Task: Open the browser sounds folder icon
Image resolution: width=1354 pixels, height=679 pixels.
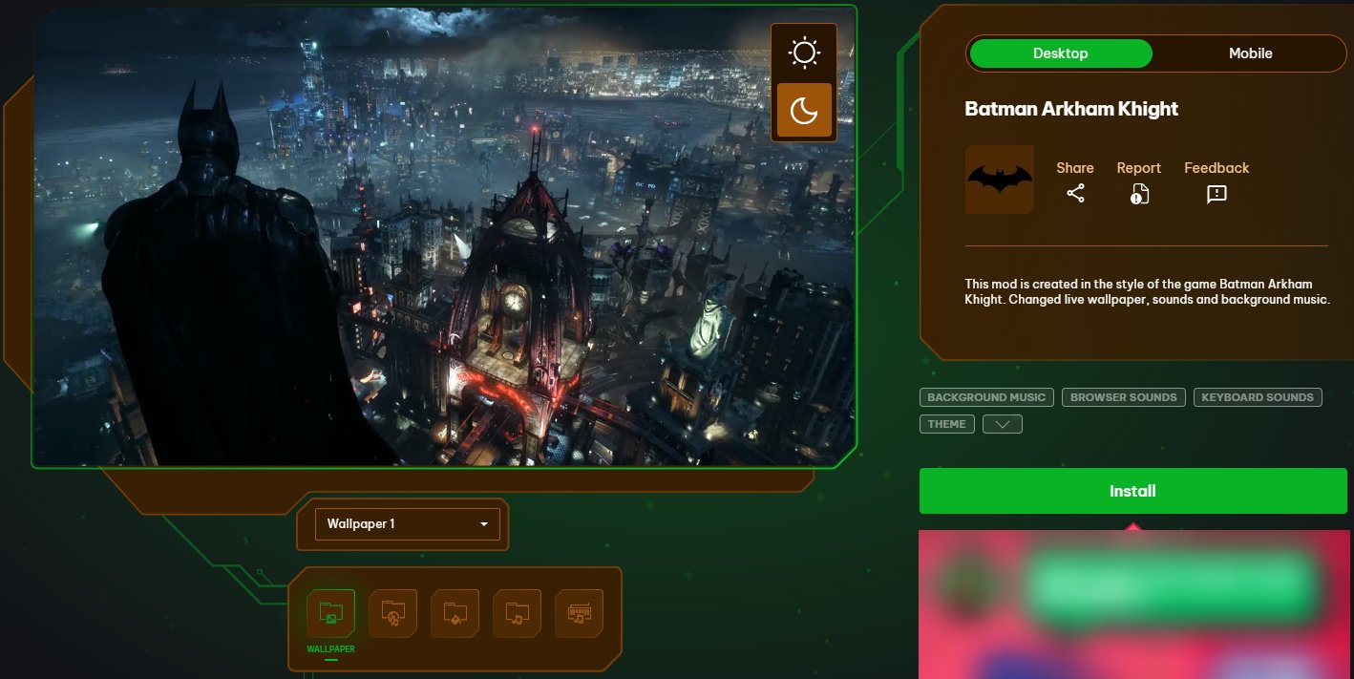Action: pyautogui.click(x=392, y=613)
